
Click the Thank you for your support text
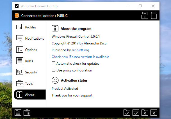tap(72, 95)
